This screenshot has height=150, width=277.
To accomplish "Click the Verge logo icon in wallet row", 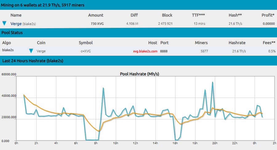I will [x=4, y=23].
